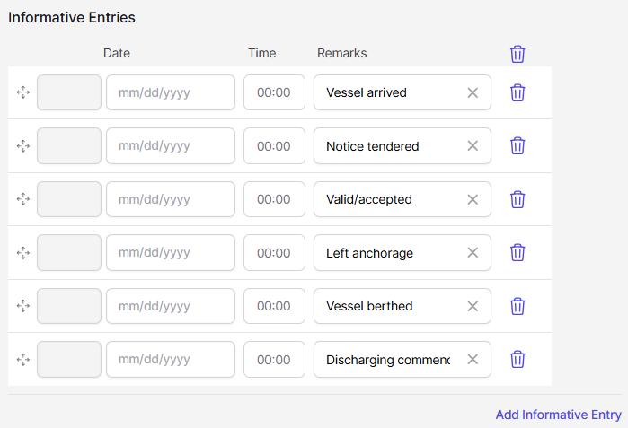Screen dimensions: 628x428
Task: Set the time for Vessel berthed
Action: [274, 306]
